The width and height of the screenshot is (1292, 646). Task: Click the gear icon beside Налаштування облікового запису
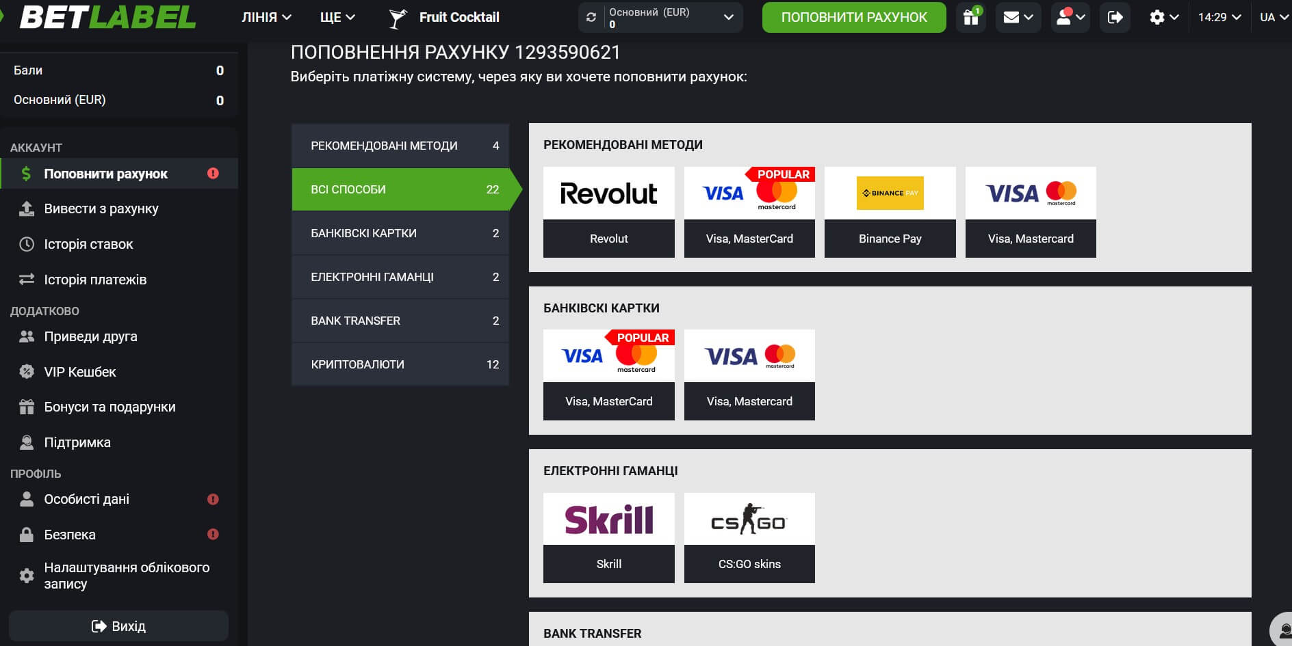[27, 576]
